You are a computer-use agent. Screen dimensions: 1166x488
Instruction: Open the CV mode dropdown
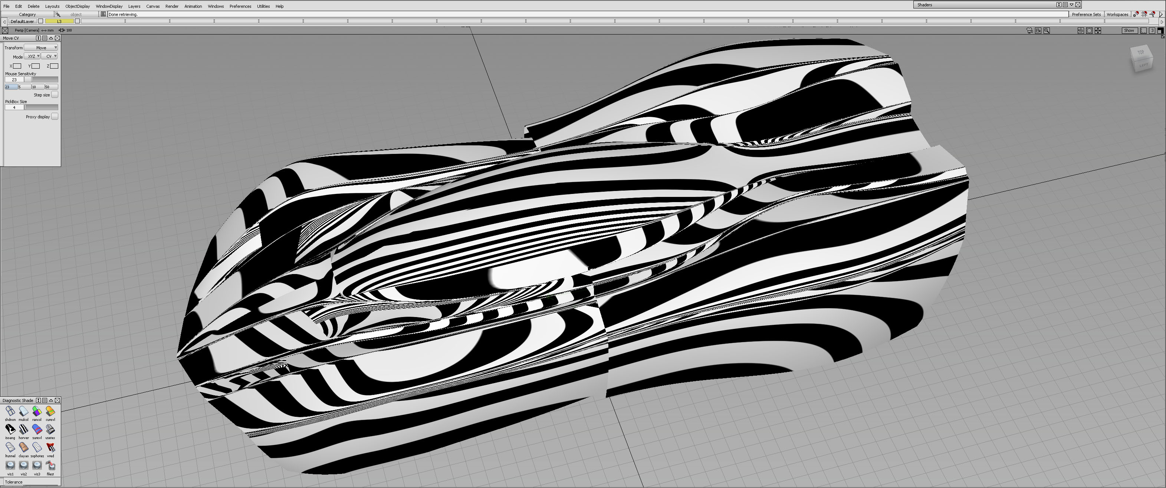pos(49,56)
